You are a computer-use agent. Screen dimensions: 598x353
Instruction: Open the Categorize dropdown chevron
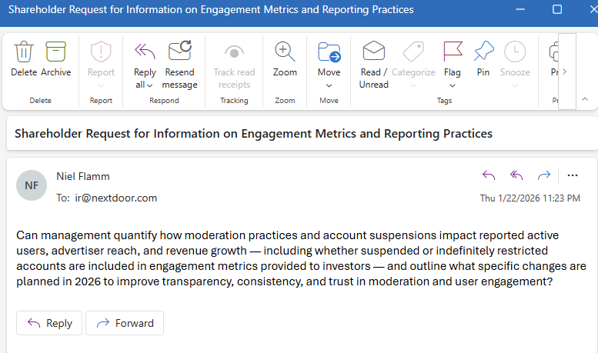coord(413,86)
